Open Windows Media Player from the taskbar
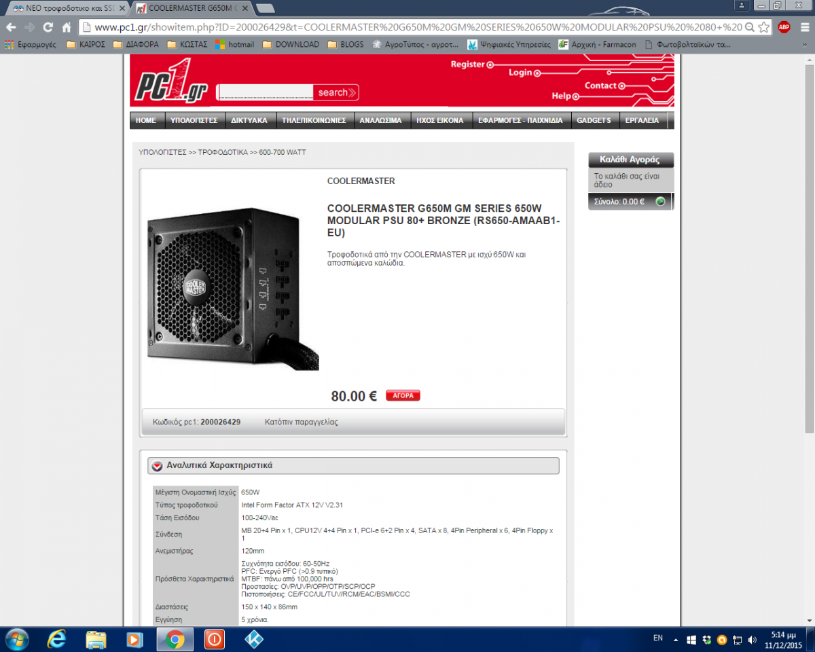 point(135,640)
